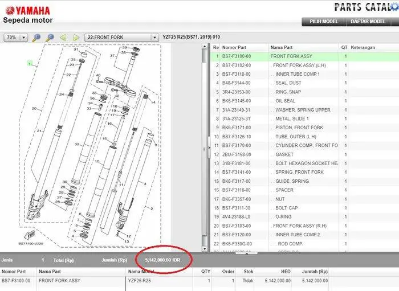
Task: Select row 31A-23125-31 METAL, SLIDE 1
Action: click(304, 118)
